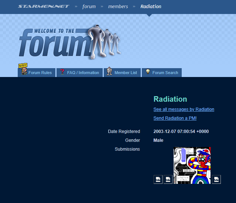Click the STARMEN.NET logo
236x203 pixels.
(44, 6)
